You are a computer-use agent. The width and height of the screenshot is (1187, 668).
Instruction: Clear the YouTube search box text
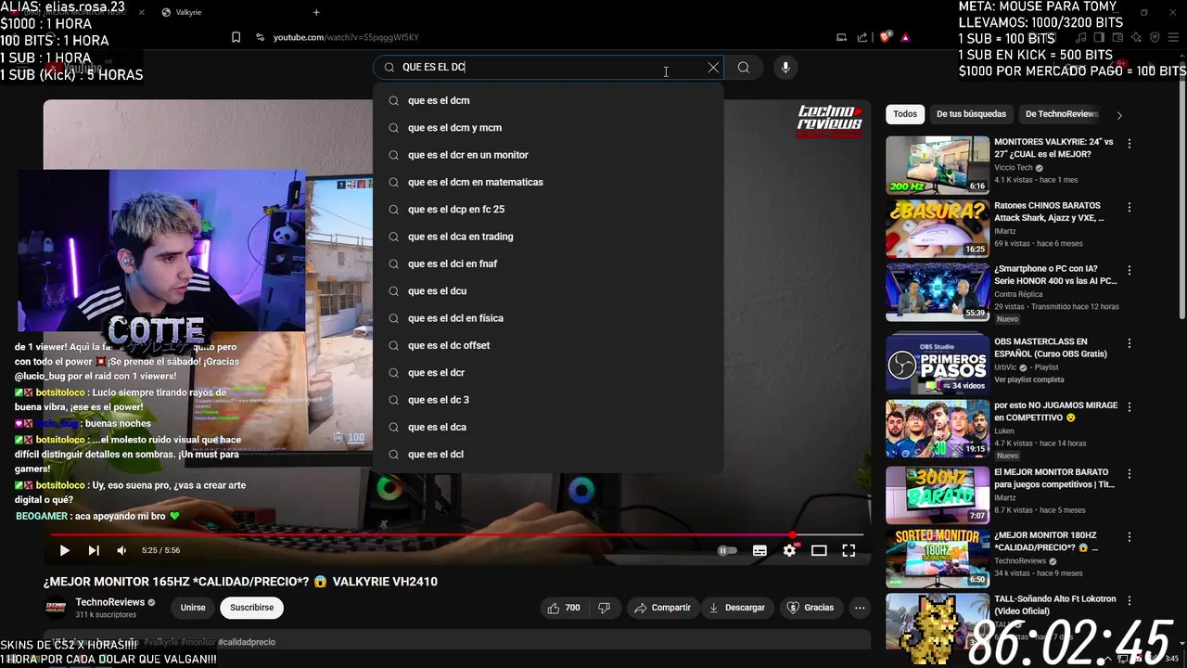tap(713, 68)
